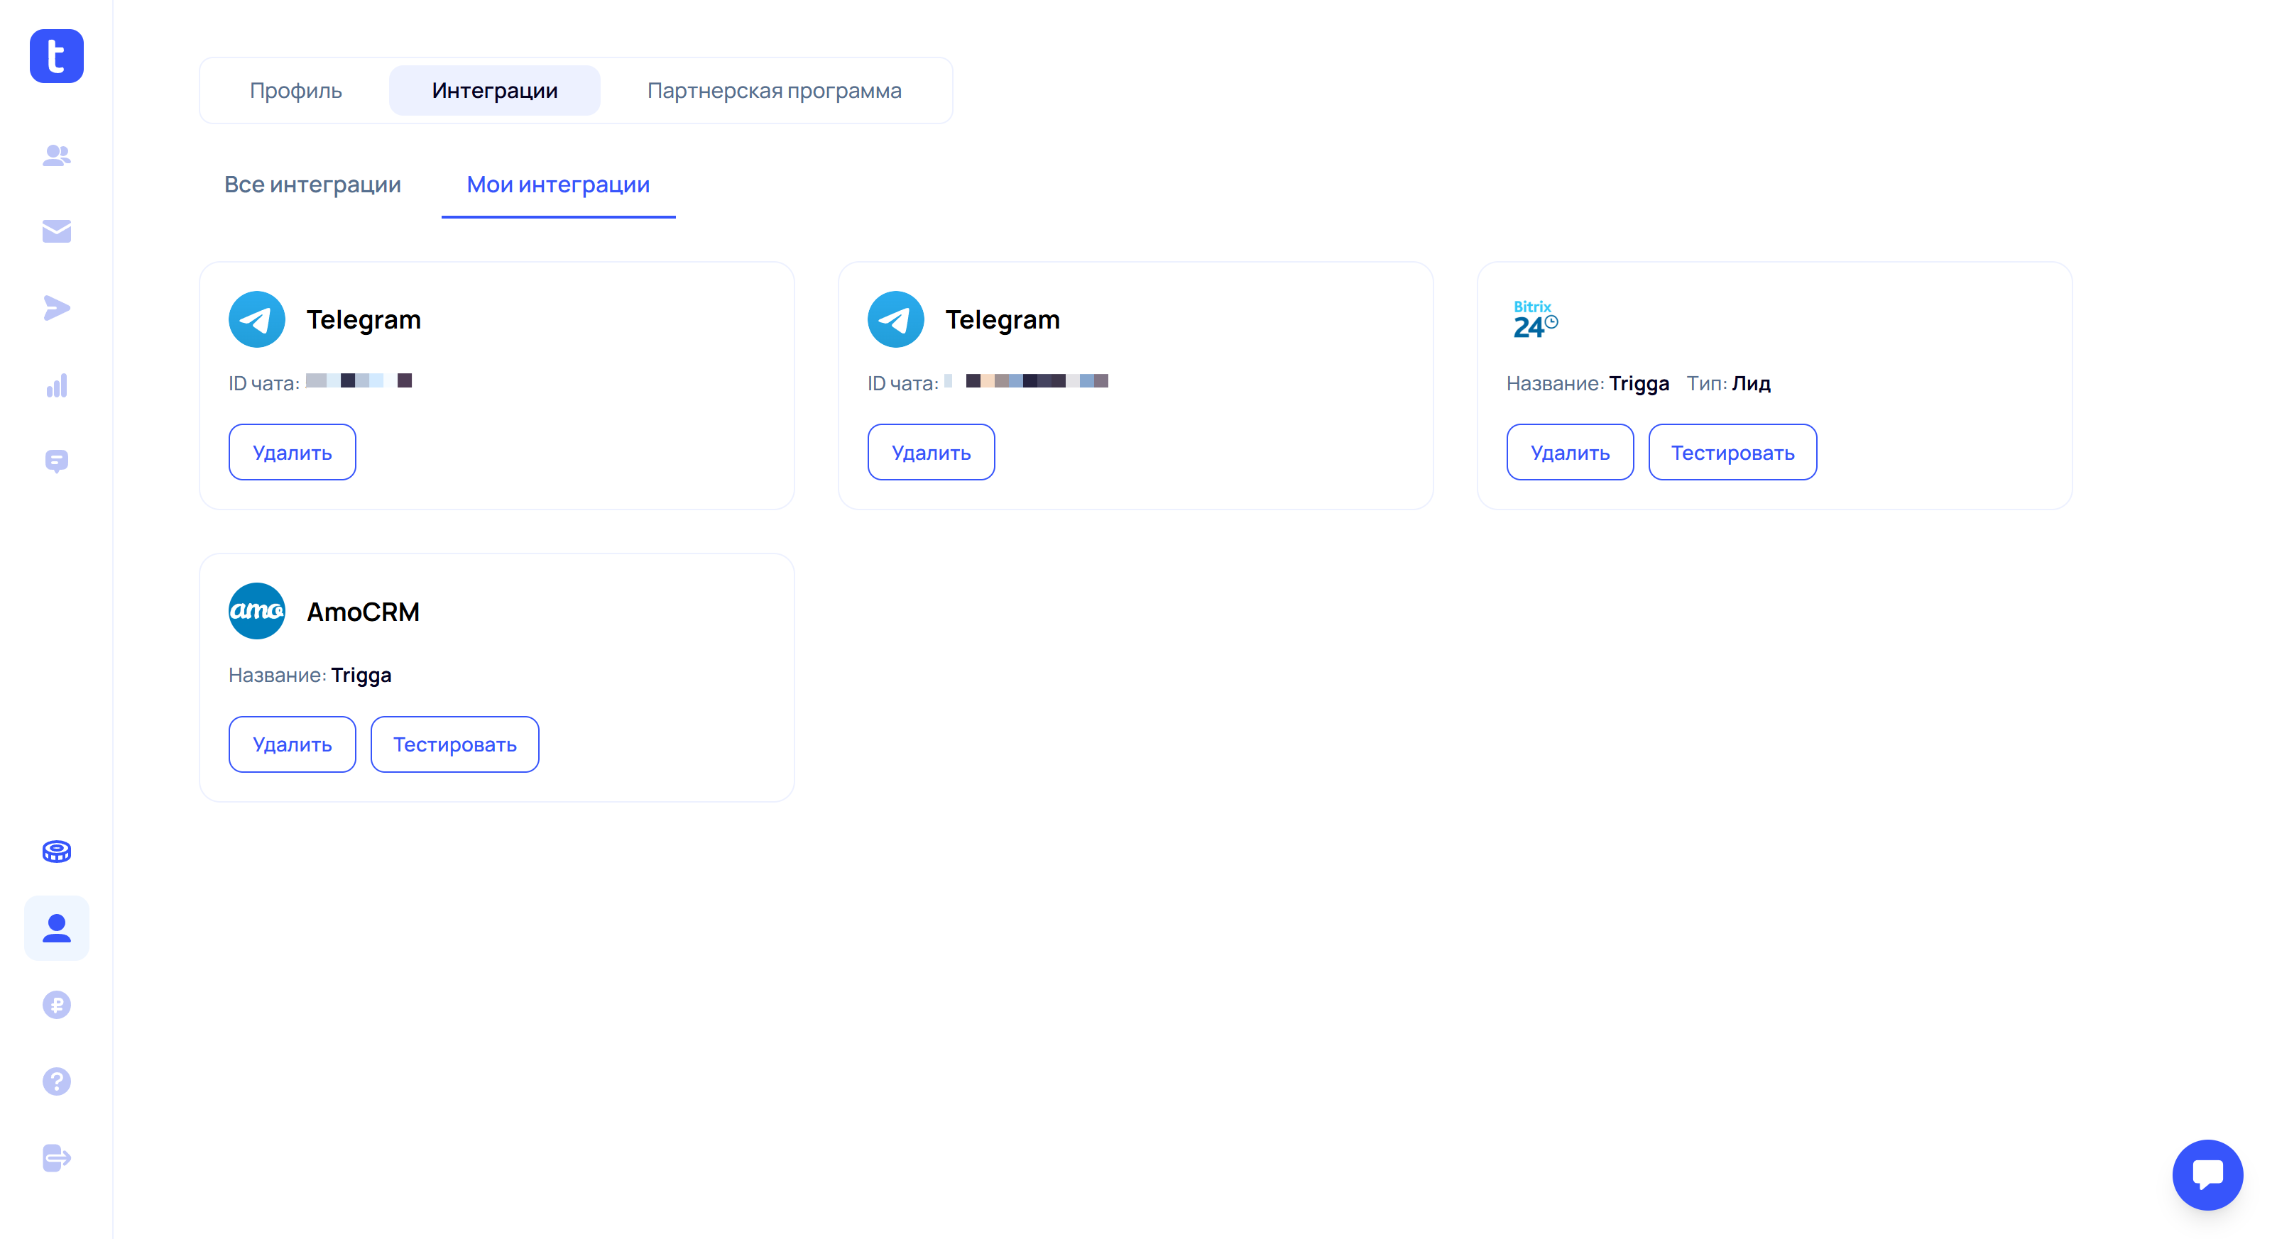Select the Мои интеграции tab
This screenshot has height=1239, width=2272.
(557, 185)
